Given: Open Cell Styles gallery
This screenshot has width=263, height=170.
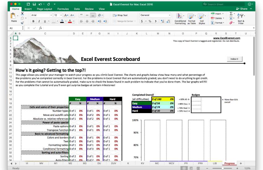Looking at the screenshot, I should click(202, 19).
